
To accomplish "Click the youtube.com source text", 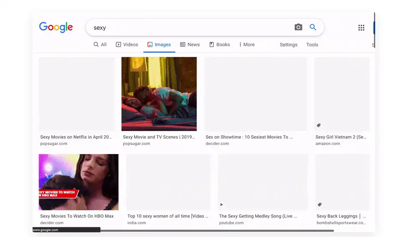I will coord(231,223).
